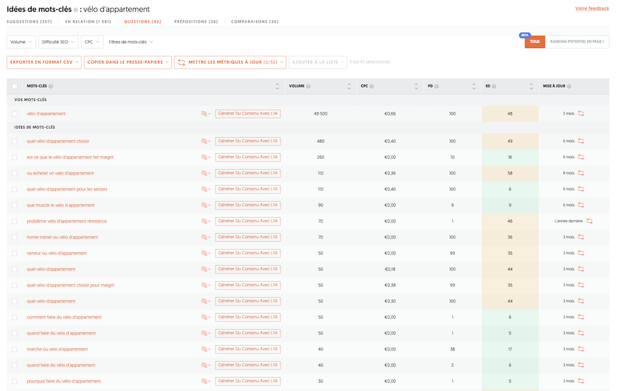This screenshot has height=391, width=618.
Task: Click info icon next to PD header
Action: click(x=437, y=87)
